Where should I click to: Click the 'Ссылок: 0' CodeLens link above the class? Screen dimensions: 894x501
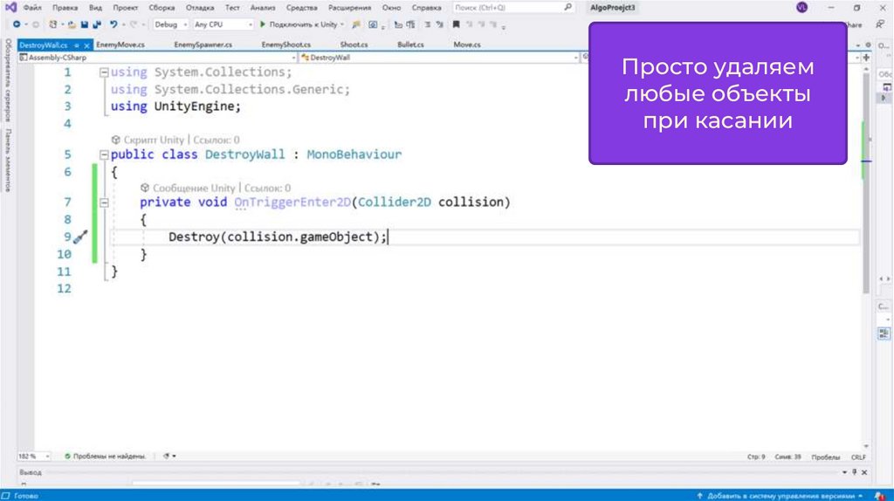[215, 140]
